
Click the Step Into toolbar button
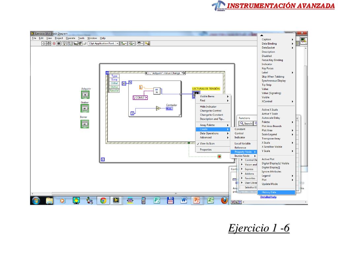coord(76,43)
